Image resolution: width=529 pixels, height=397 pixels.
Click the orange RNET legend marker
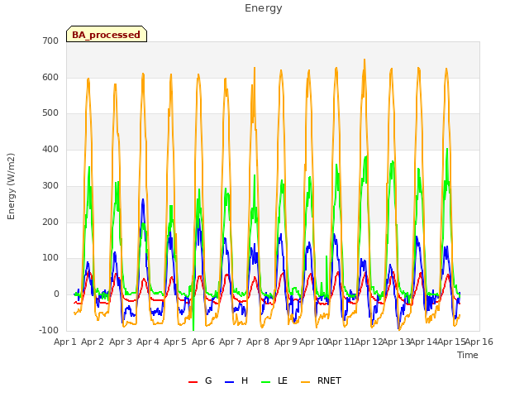305,381
